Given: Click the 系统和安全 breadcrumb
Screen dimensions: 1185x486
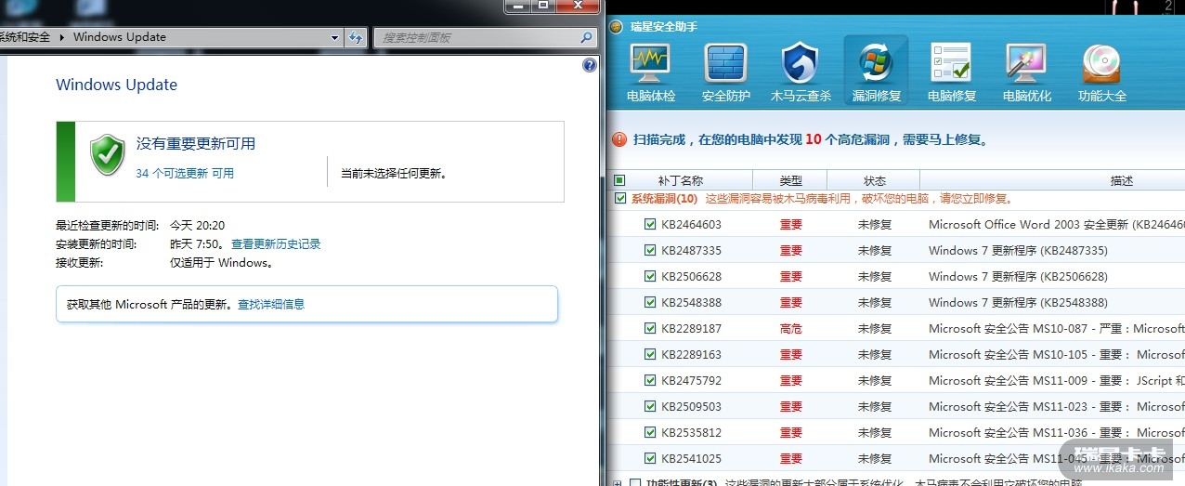Looking at the screenshot, I should click(x=25, y=37).
